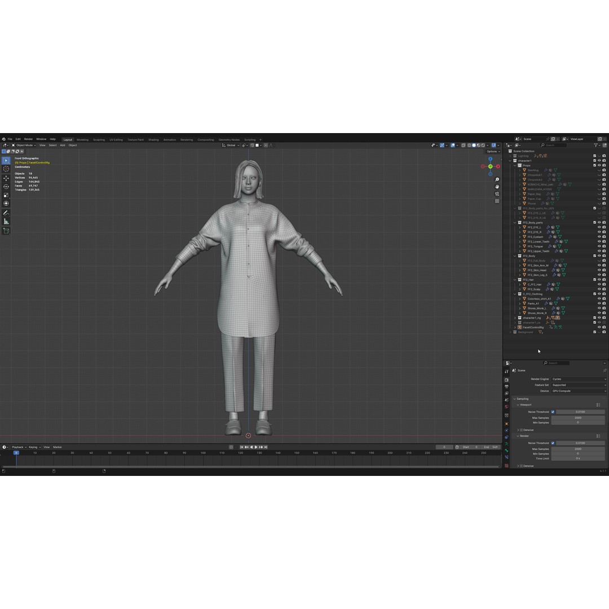
Task: Enable rendered viewport shading
Action: tap(483, 145)
